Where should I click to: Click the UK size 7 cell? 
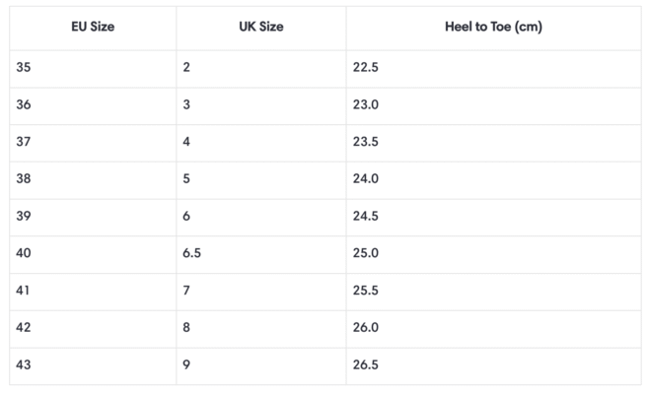(x=187, y=291)
